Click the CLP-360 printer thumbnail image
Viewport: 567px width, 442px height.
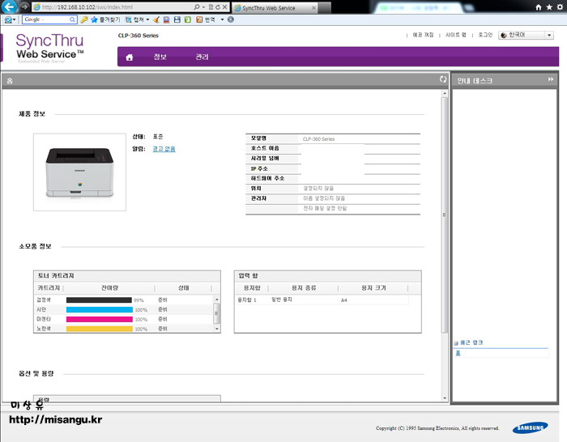(79, 172)
